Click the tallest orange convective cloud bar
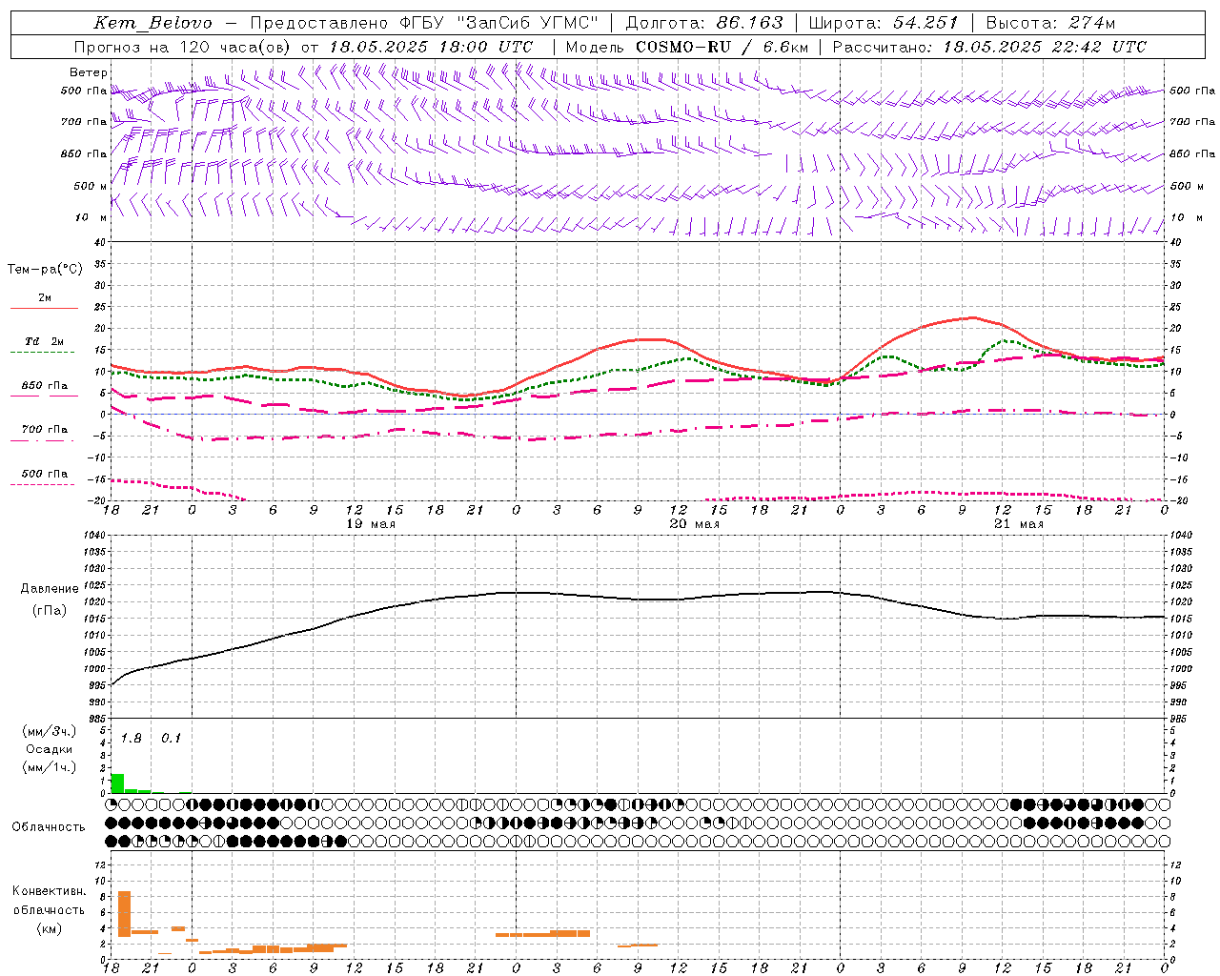1220x976 pixels. tap(124, 913)
